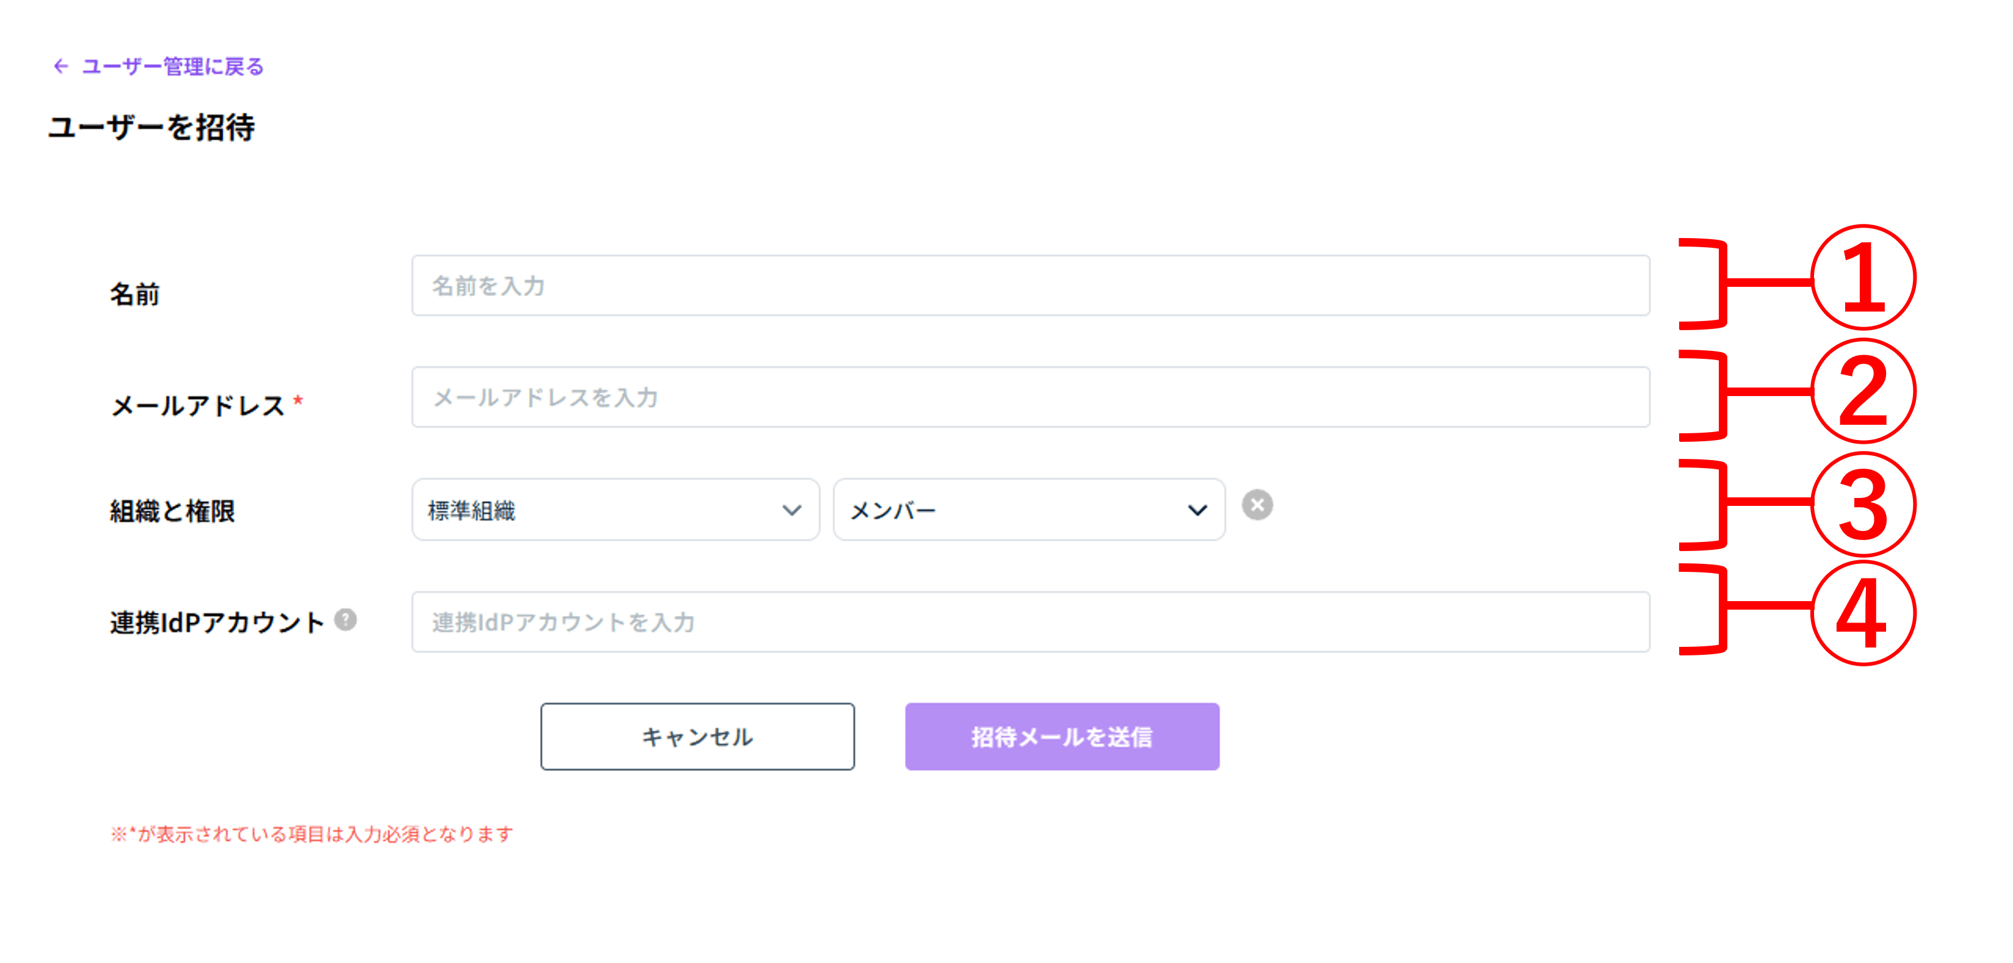Remove the organization row with the gray X icon
The height and width of the screenshot is (963, 2013).
point(1257,505)
